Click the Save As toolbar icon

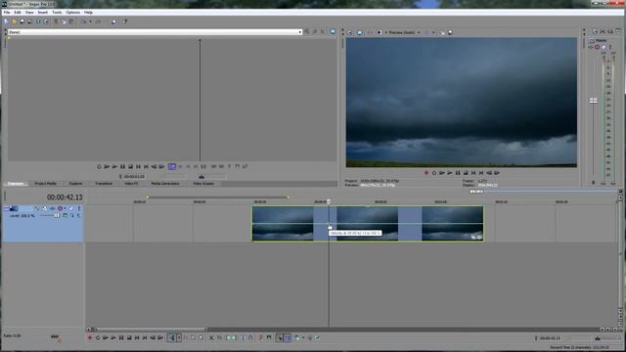pyautogui.click(x=29, y=22)
